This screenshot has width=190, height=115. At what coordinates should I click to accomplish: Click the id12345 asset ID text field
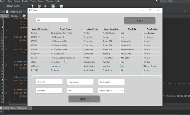click(x=49, y=82)
